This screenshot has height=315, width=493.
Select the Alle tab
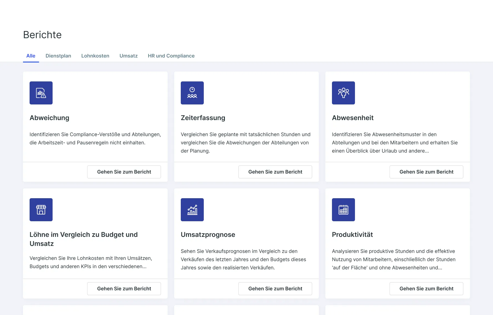click(31, 56)
